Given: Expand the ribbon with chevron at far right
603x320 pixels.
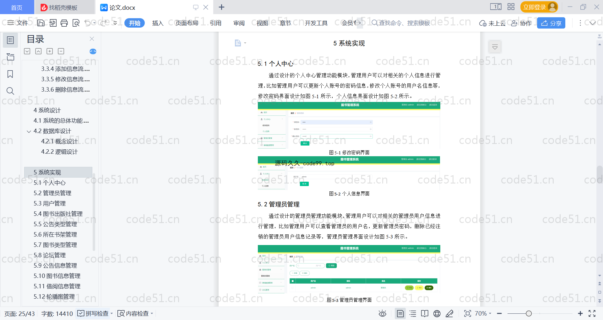Looking at the screenshot, I should (x=592, y=23).
